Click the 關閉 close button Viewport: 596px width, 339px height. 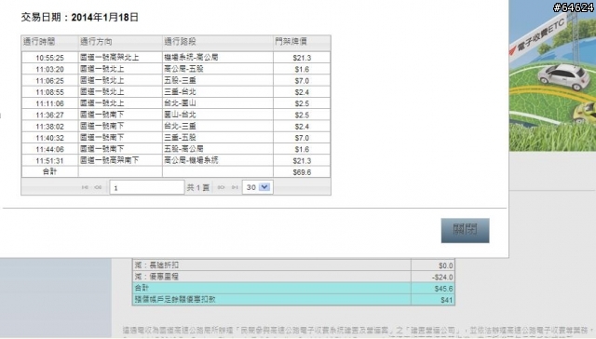465,230
